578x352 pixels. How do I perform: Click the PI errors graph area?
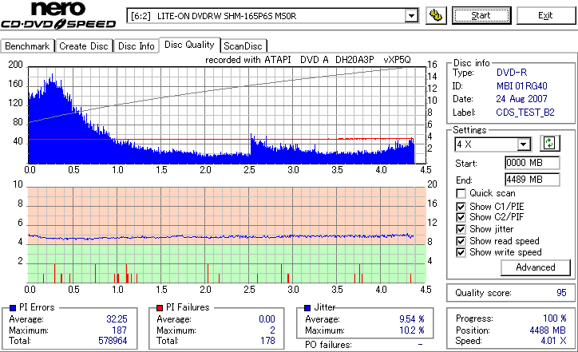tap(227, 115)
